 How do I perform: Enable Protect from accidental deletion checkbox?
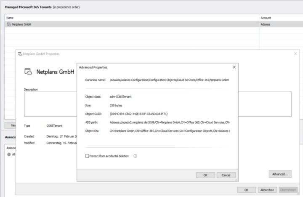click(87, 156)
